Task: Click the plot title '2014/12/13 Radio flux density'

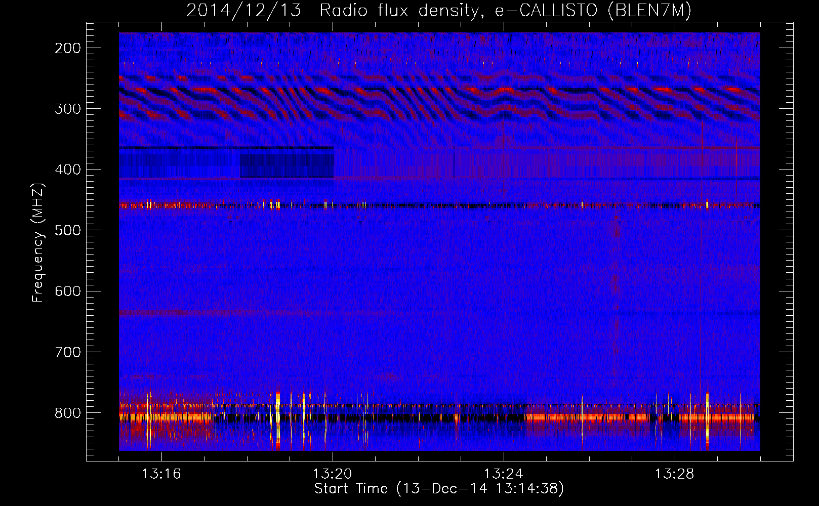Action: pyautogui.click(x=439, y=10)
